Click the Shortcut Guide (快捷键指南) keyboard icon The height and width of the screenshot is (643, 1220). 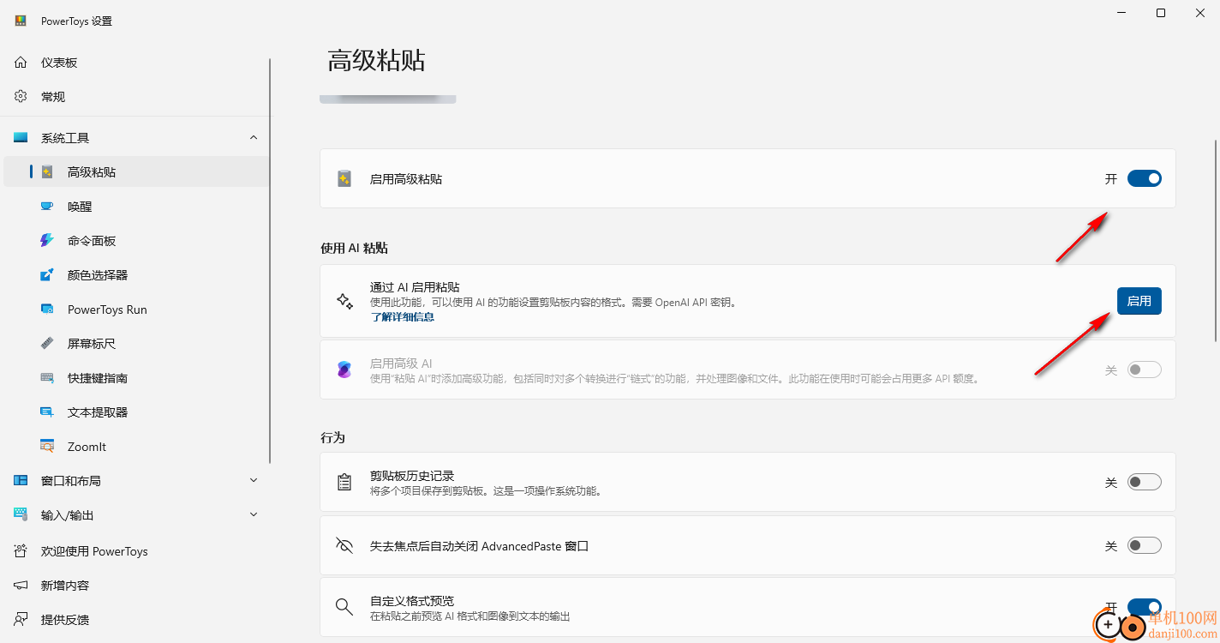pos(47,378)
